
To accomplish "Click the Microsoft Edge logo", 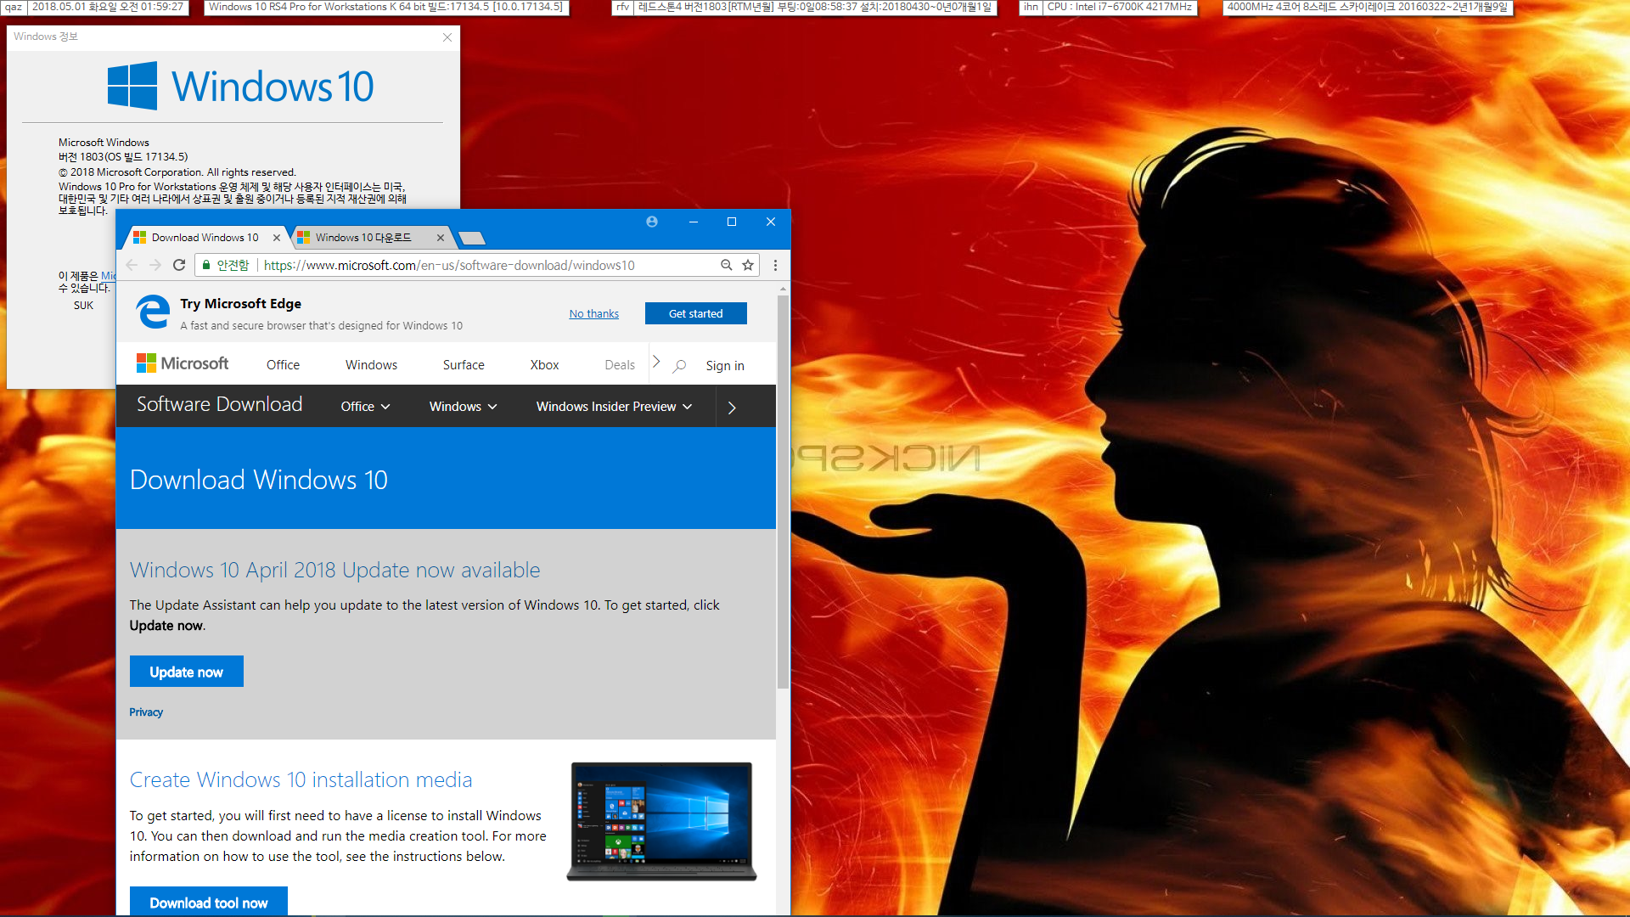I will point(154,312).
